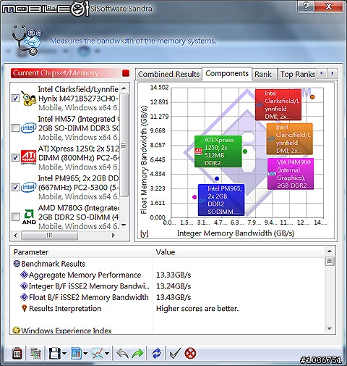Click the ATI Radeon logo in the list

[x=29, y=157]
